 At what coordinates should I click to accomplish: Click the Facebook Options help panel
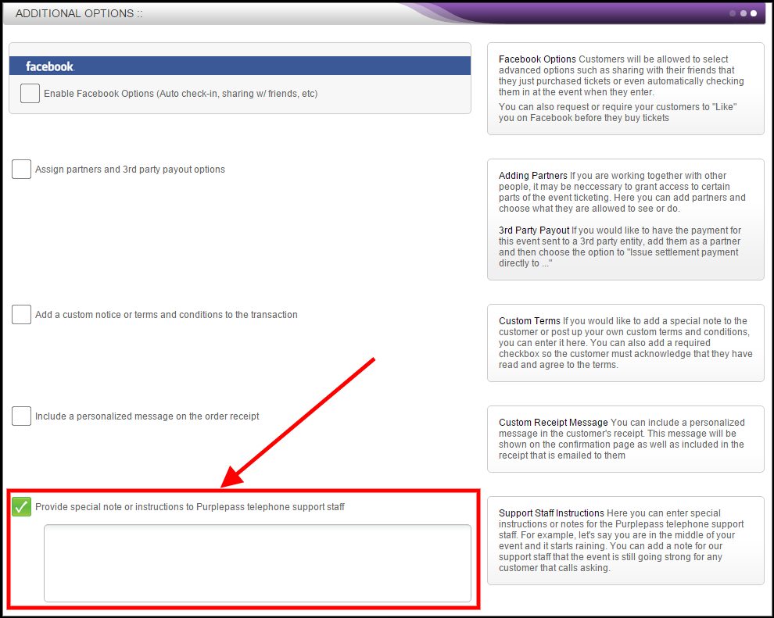(x=625, y=88)
